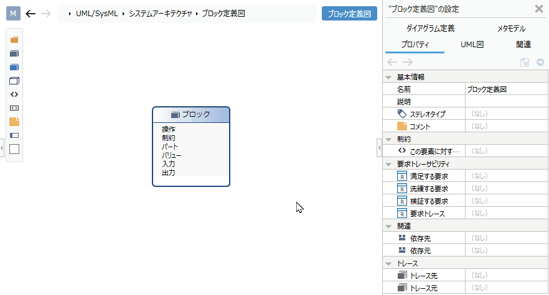Viewport: 549px width, 295px height.
Task: Click システムアーキテクチャ in the breadcrumb
Action: click(161, 14)
